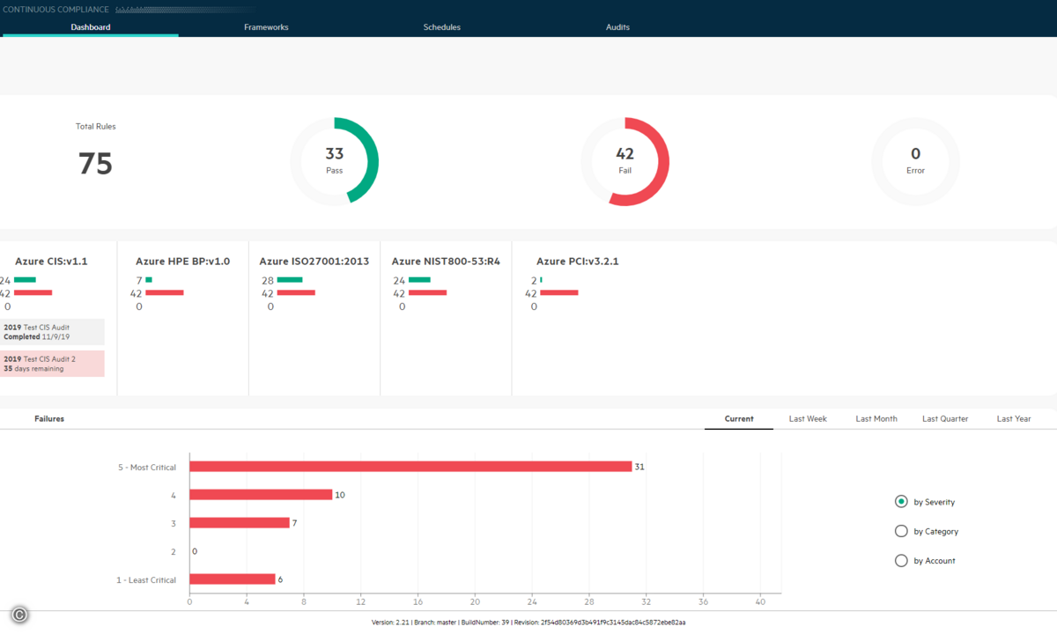
Task: Click the red fail bar under Azure NIST800-53:R4
Action: pos(428,292)
